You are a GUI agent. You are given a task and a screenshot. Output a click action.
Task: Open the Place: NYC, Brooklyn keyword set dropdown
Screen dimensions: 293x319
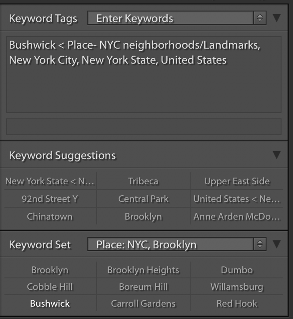tap(176, 244)
